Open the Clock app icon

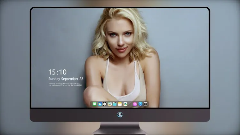pyautogui.click(x=105, y=104)
